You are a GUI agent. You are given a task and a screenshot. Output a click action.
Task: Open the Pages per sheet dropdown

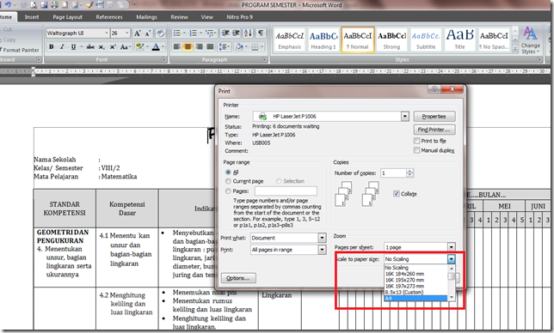pyautogui.click(x=451, y=247)
